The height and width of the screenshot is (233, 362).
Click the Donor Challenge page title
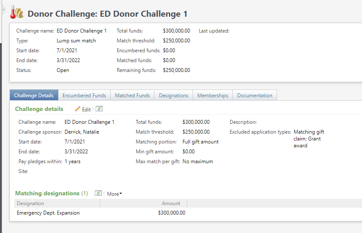[x=107, y=14]
